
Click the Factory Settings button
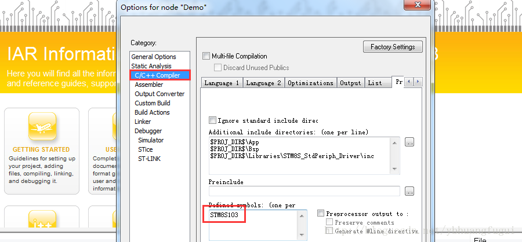pos(393,47)
